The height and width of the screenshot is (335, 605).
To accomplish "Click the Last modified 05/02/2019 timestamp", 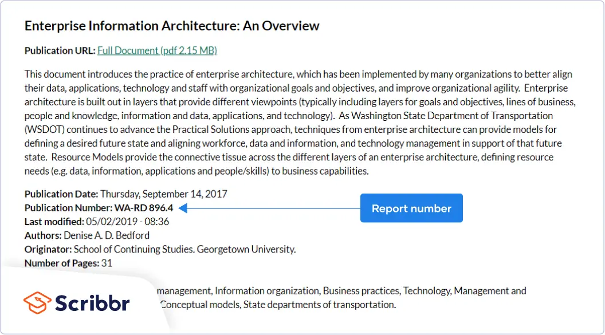I will point(127,222).
